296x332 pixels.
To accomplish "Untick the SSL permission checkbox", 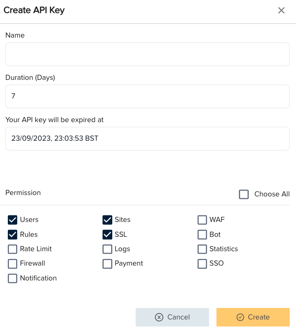I will tap(107, 234).
